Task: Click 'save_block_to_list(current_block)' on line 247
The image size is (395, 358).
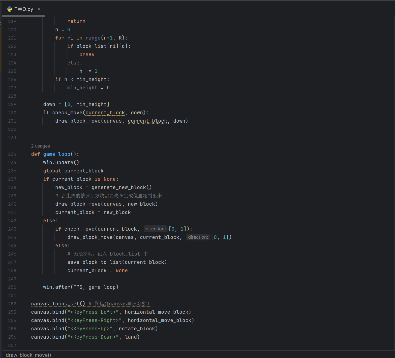Action: 117,262
